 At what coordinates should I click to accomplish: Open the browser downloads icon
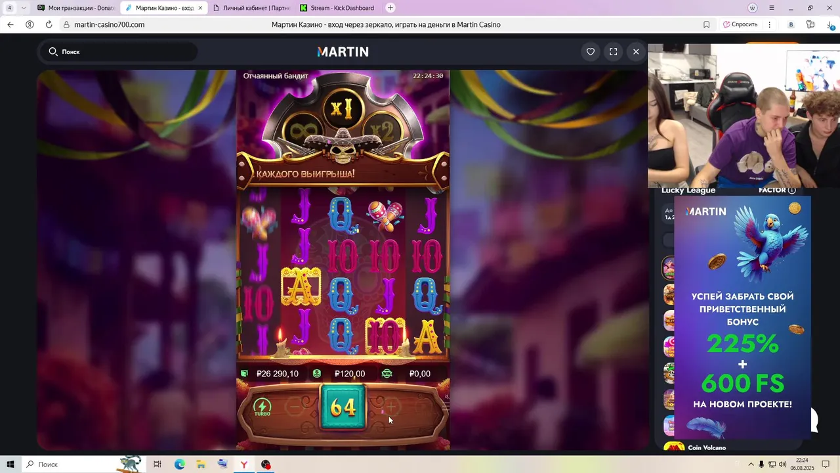(830, 24)
